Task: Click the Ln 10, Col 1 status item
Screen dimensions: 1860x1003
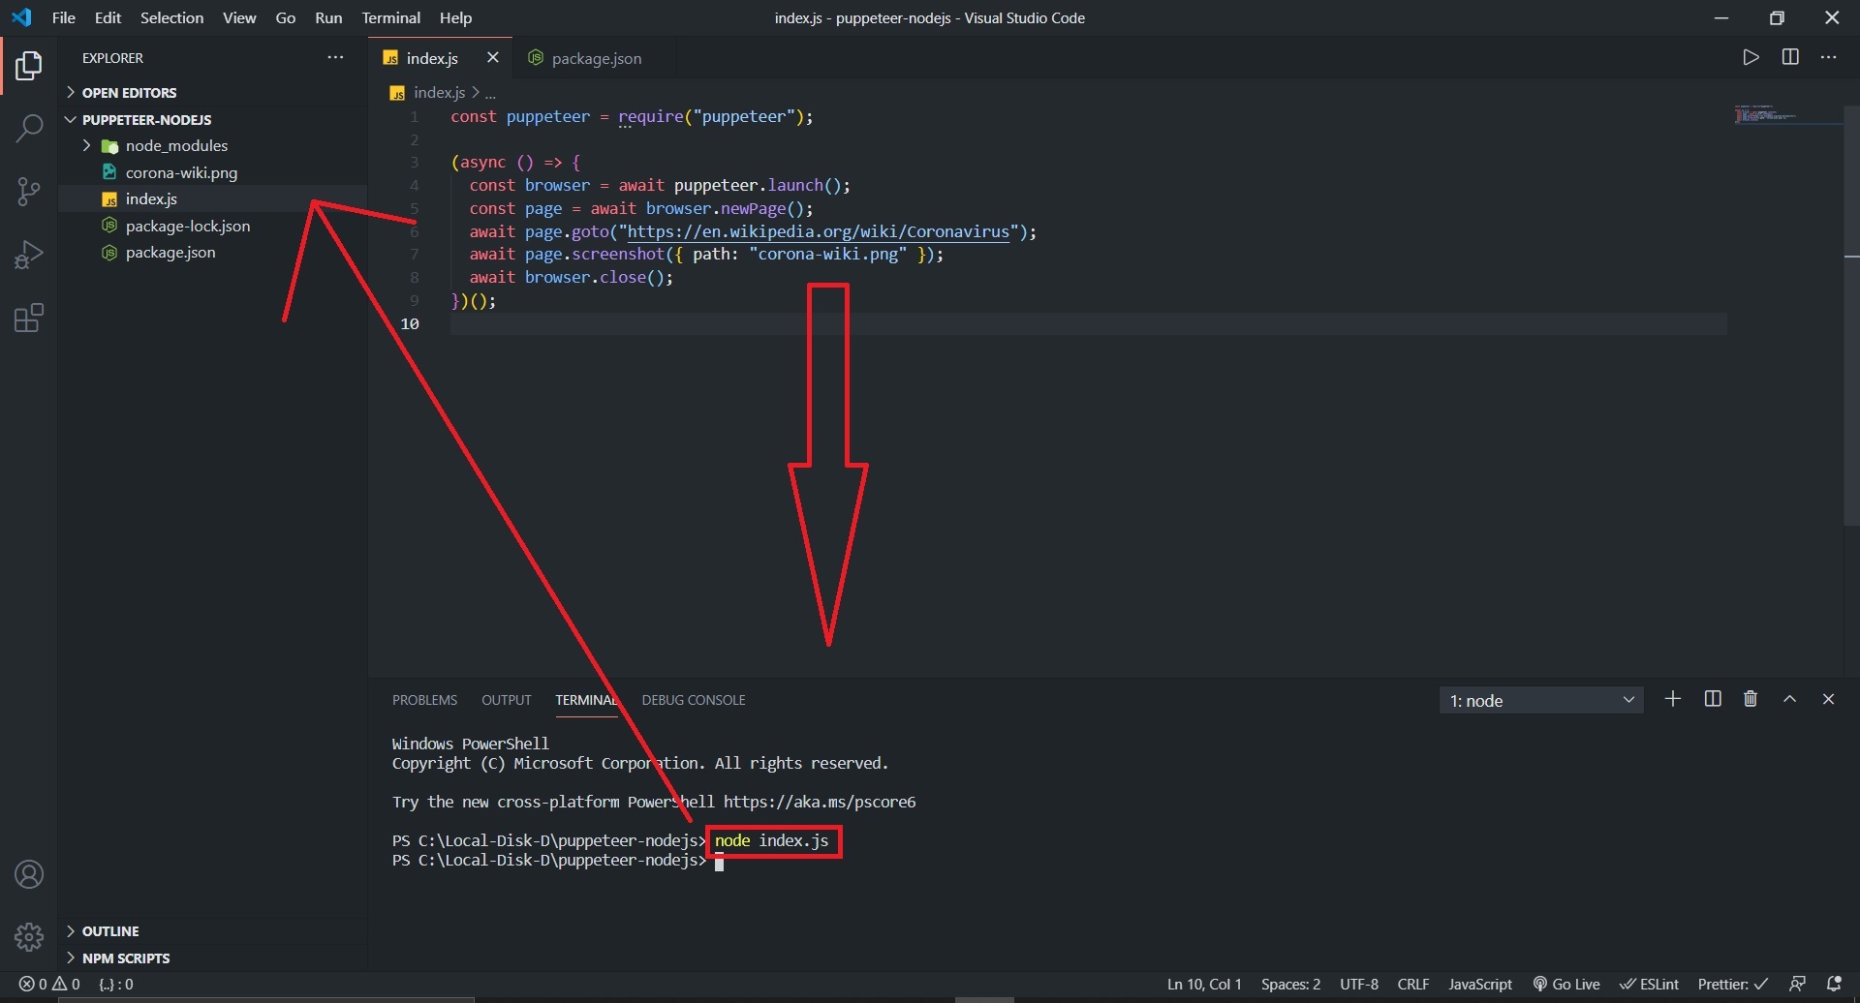Action: [1204, 984]
